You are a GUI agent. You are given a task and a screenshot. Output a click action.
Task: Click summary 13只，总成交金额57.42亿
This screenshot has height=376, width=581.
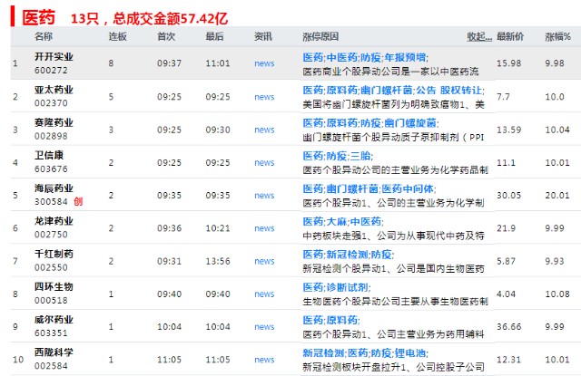point(149,18)
